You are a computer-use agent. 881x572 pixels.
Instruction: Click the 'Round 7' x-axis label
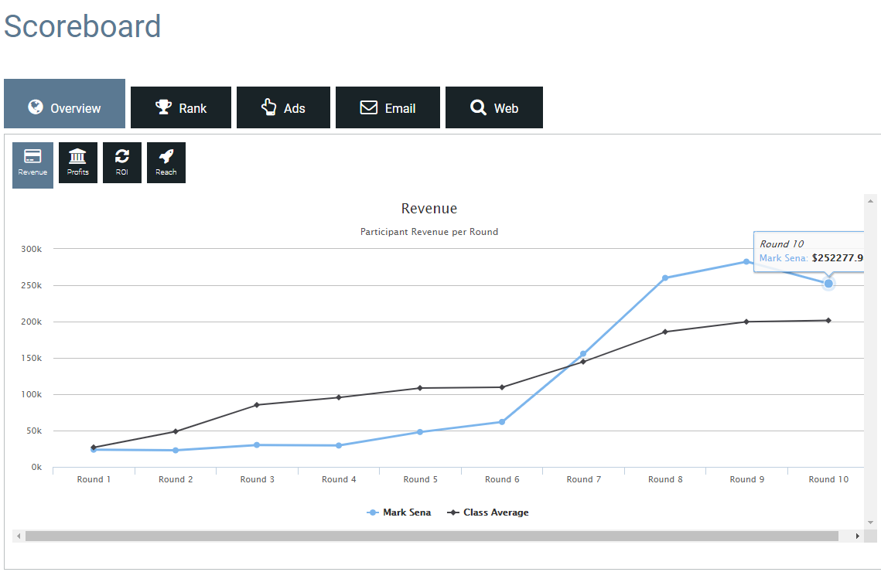click(584, 479)
